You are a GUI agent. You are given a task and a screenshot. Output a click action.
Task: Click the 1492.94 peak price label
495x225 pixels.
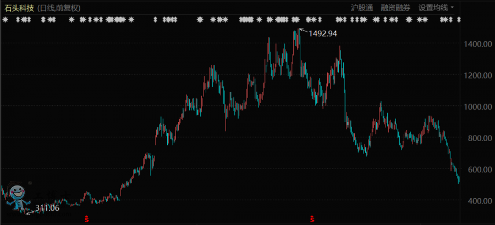(x=322, y=33)
